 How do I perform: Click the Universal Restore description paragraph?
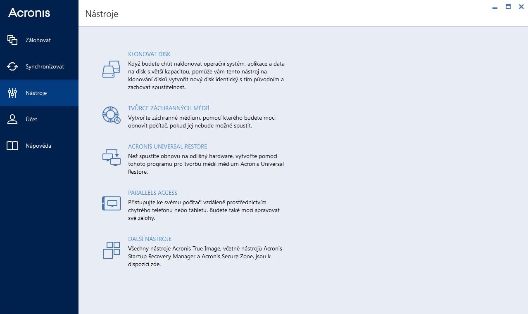tap(206, 164)
